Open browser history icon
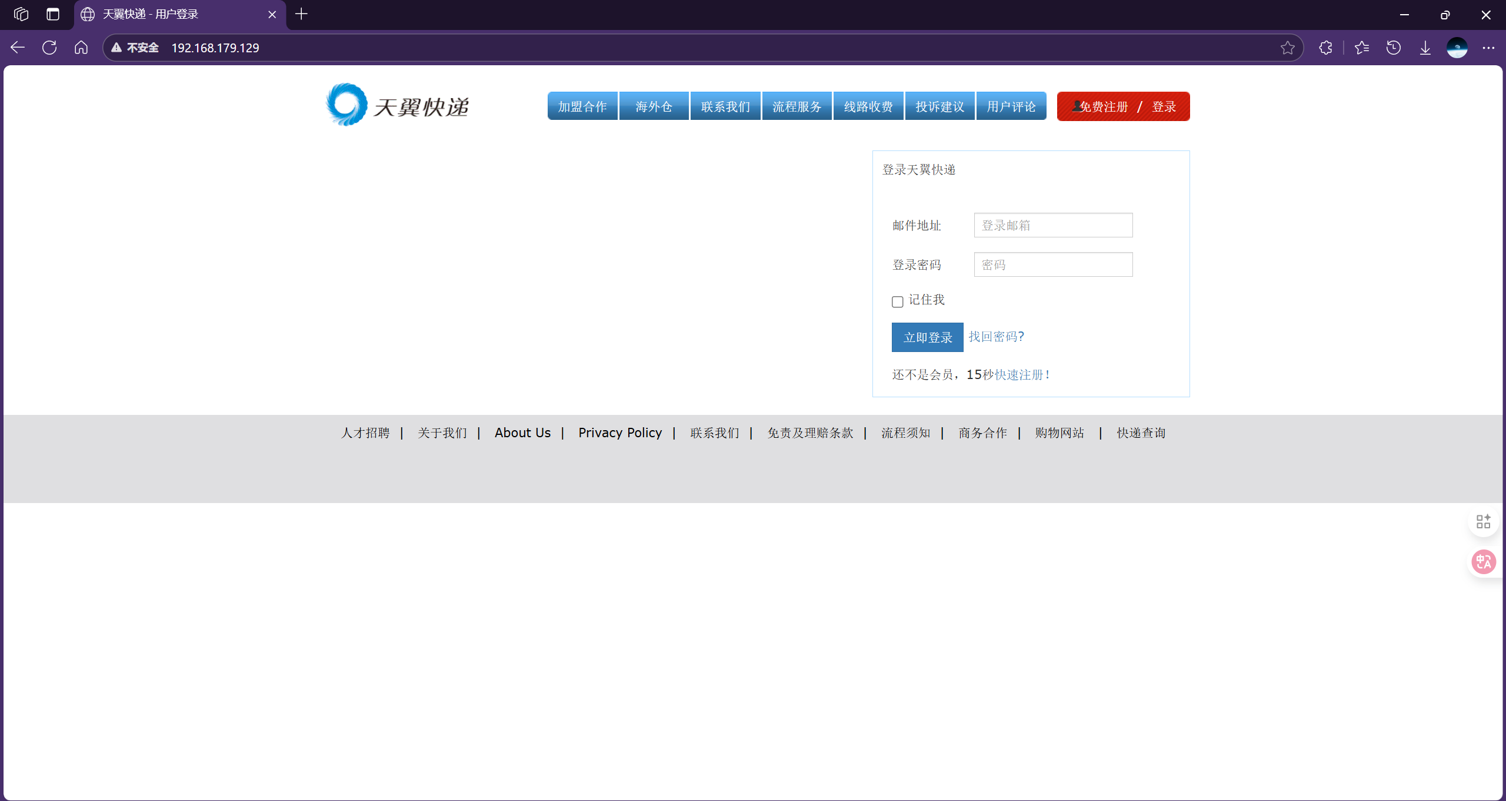Viewport: 1506px width, 801px height. pyautogui.click(x=1394, y=48)
